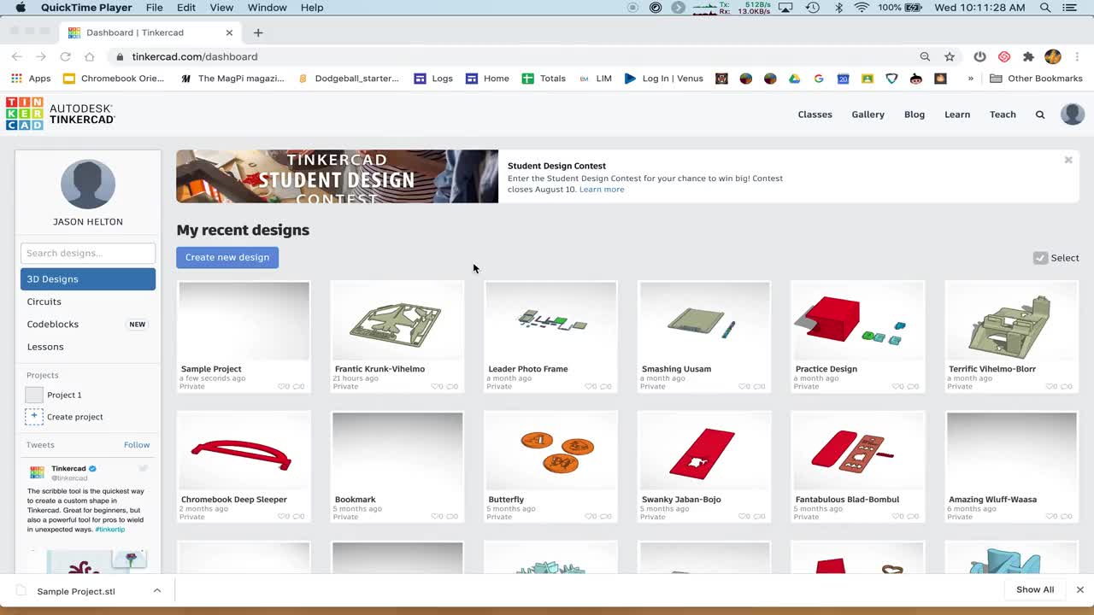Click the browser home icon
Viewport: 1094px width, 615px height.
pos(89,56)
